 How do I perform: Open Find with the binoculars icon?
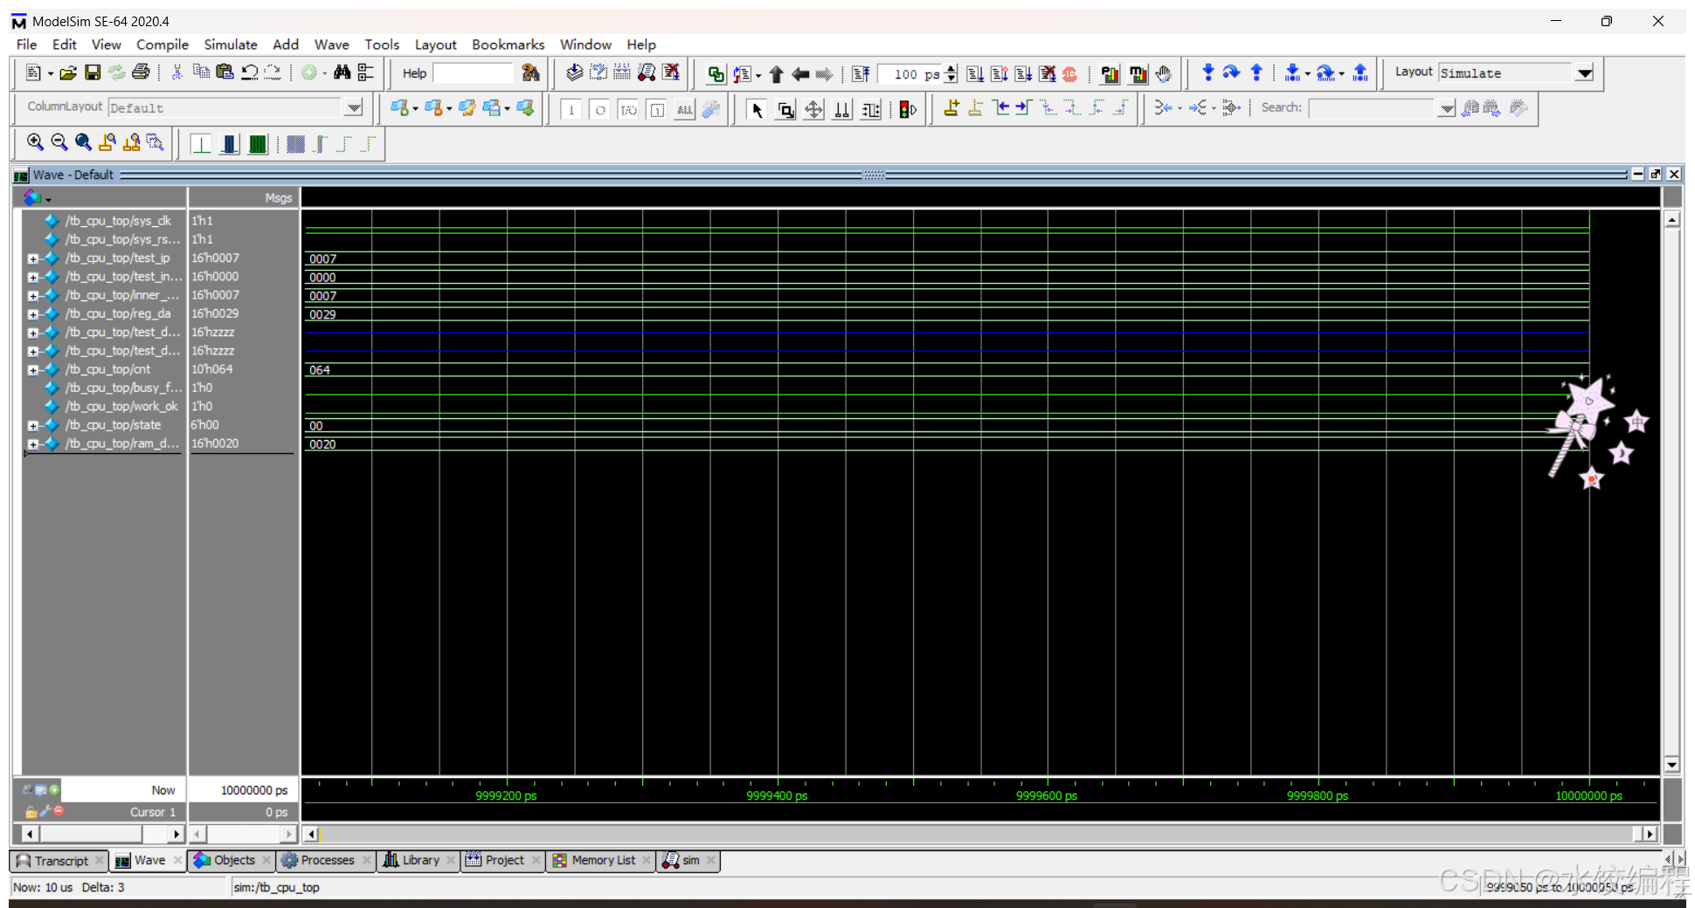pyautogui.click(x=342, y=73)
